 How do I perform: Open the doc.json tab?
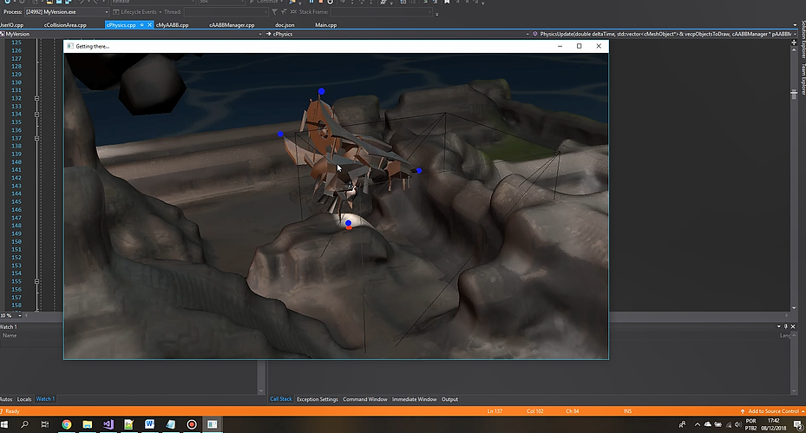[285, 24]
